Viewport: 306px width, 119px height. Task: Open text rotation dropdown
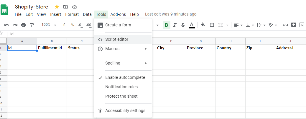(x=273, y=25)
